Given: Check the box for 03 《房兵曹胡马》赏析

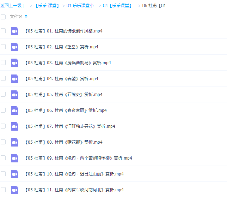Looking at the screenshot, I should tap(3, 62).
